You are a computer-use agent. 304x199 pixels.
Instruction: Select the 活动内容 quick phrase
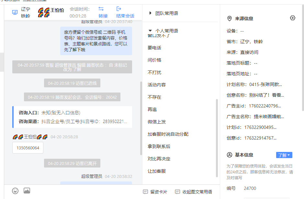(x=157, y=85)
